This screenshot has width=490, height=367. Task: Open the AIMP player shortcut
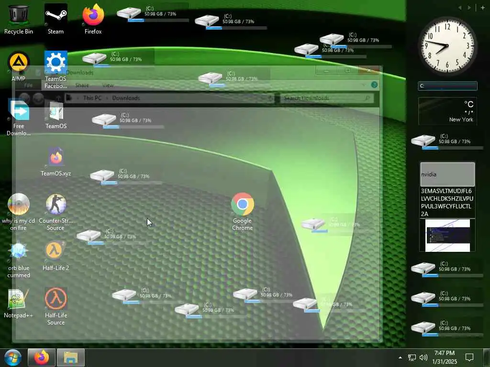[x=19, y=66]
